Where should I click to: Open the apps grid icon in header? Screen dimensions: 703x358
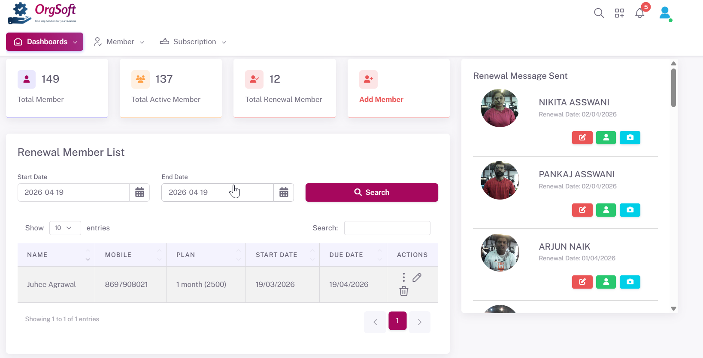619,13
